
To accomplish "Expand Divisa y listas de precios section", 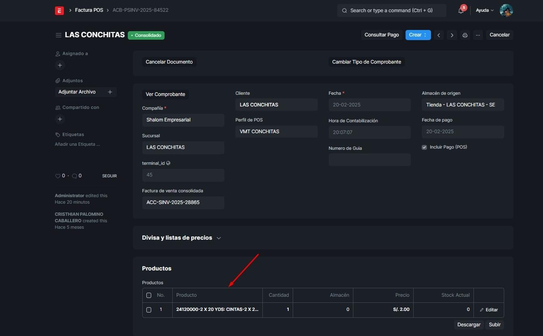I will click(x=181, y=238).
